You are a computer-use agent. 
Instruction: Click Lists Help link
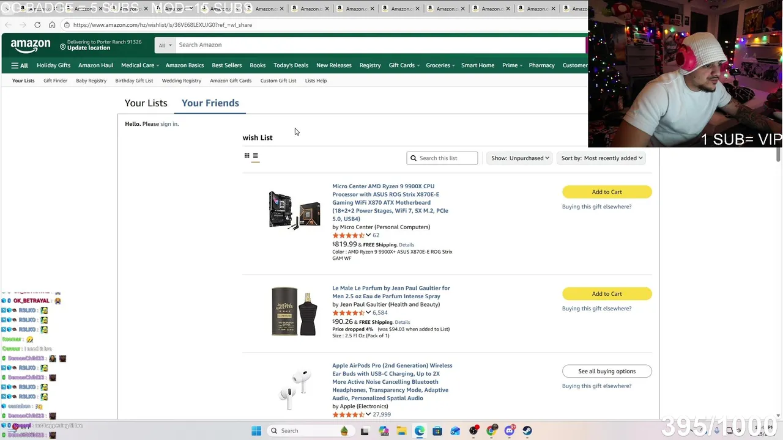[x=316, y=81]
